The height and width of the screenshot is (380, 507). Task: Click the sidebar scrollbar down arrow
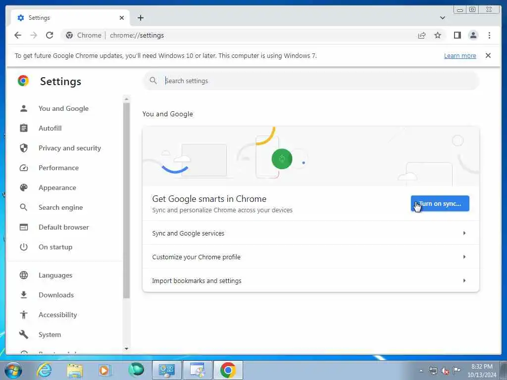[126, 349]
